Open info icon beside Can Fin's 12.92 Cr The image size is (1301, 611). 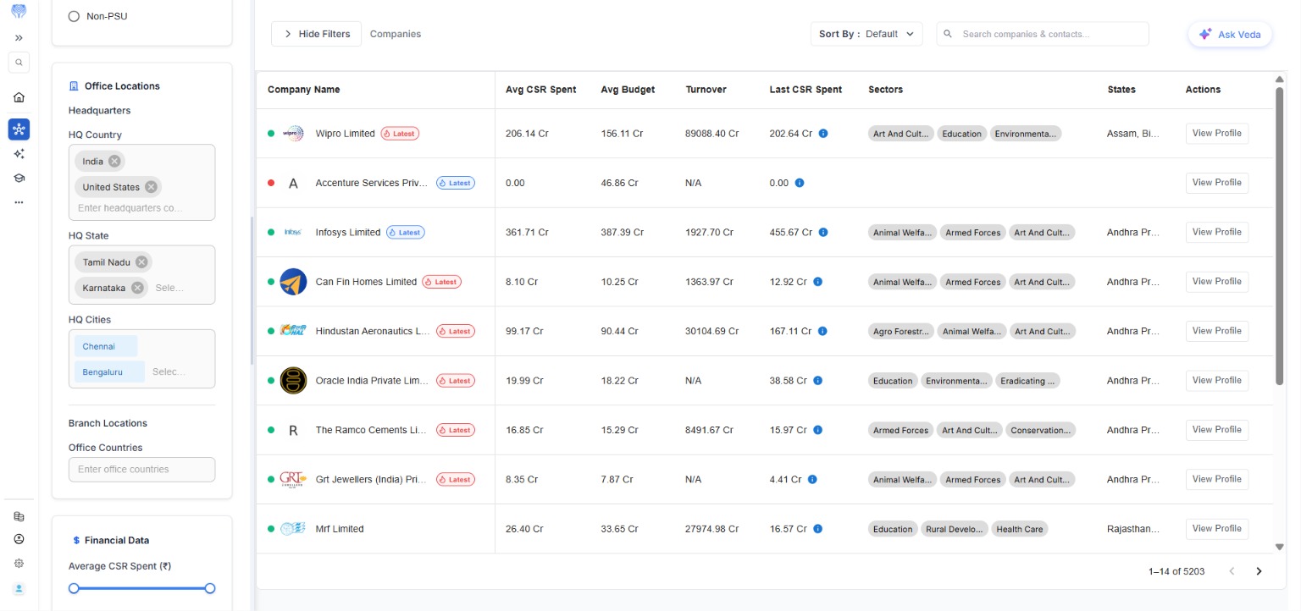pyautogui.click(x=817, y=282)
